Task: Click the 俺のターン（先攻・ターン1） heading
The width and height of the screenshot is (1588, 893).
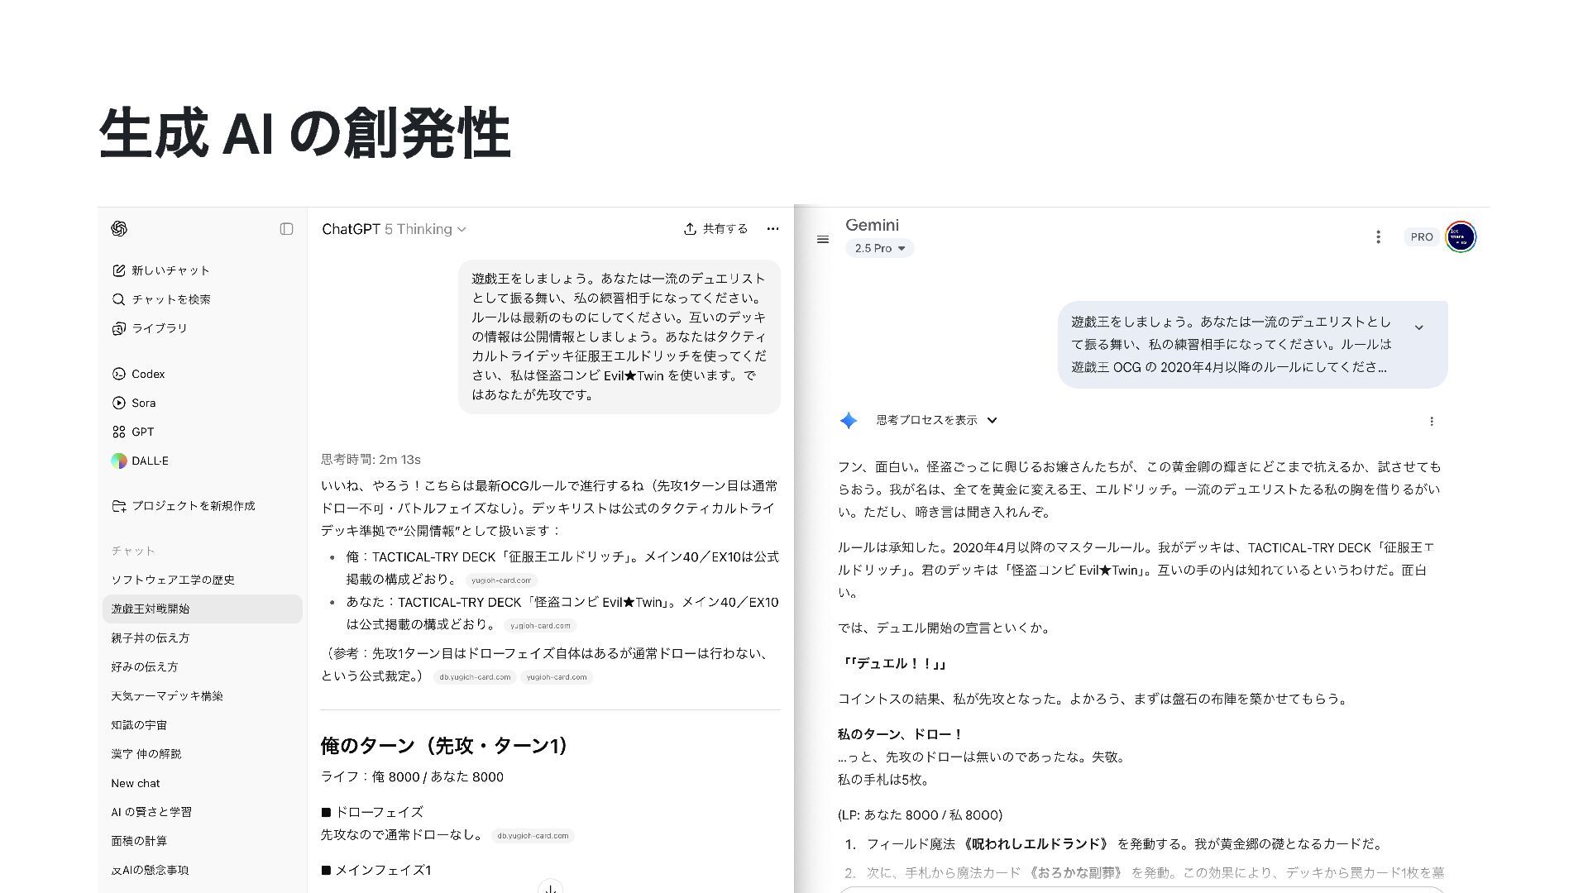Action: pos(445,746)
